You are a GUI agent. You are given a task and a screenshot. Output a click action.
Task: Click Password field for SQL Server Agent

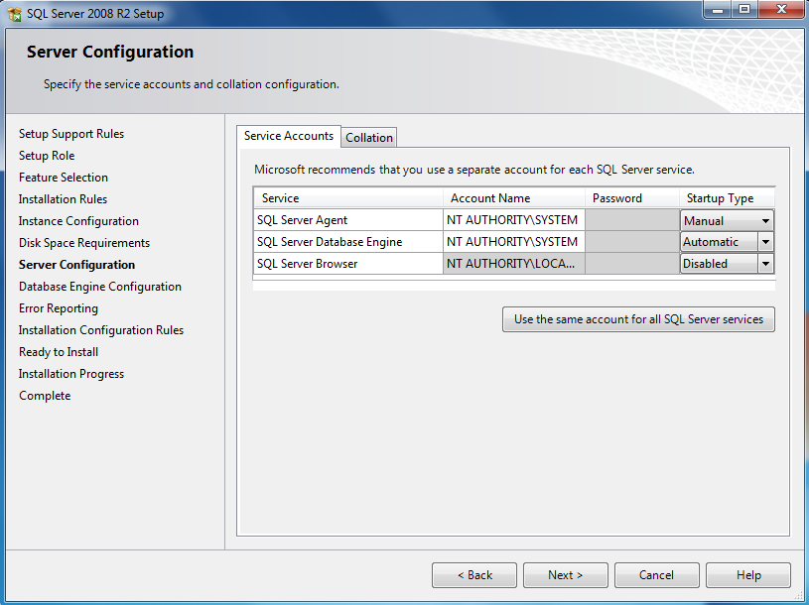click(632, 220)
